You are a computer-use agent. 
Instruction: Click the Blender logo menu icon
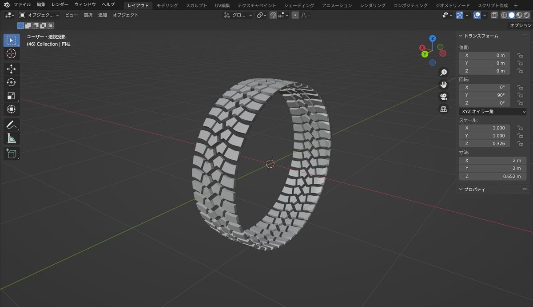point(7,4)
